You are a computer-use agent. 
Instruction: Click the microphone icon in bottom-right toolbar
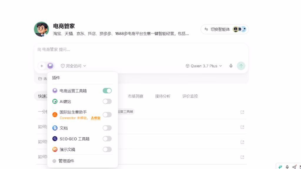pos(287,167)
